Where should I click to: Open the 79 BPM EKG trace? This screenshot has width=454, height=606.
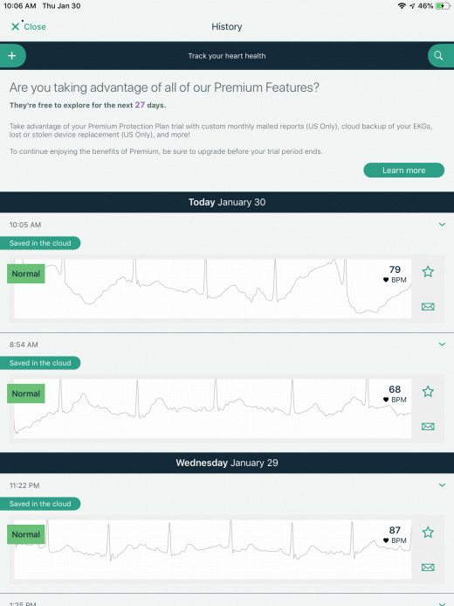pyautogui.click(x=212, y=289)
